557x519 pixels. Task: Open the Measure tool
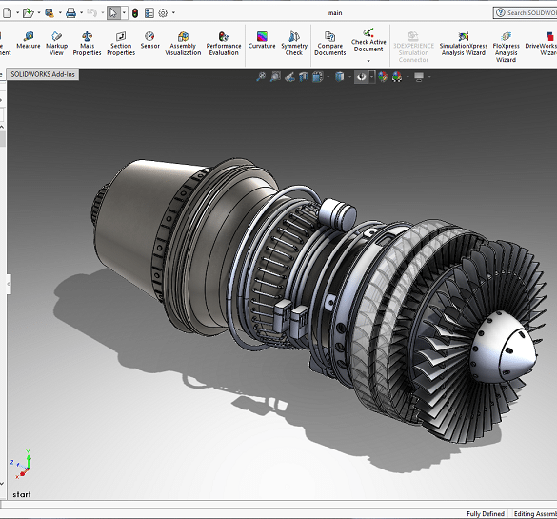pos(29,40)
